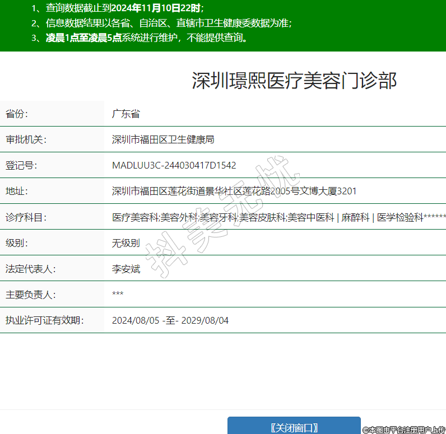Click the registration number MADLUU3C-244030417D1542
Image resolution: width=446 pixels, height=434 pixels.
click(174, 165)
